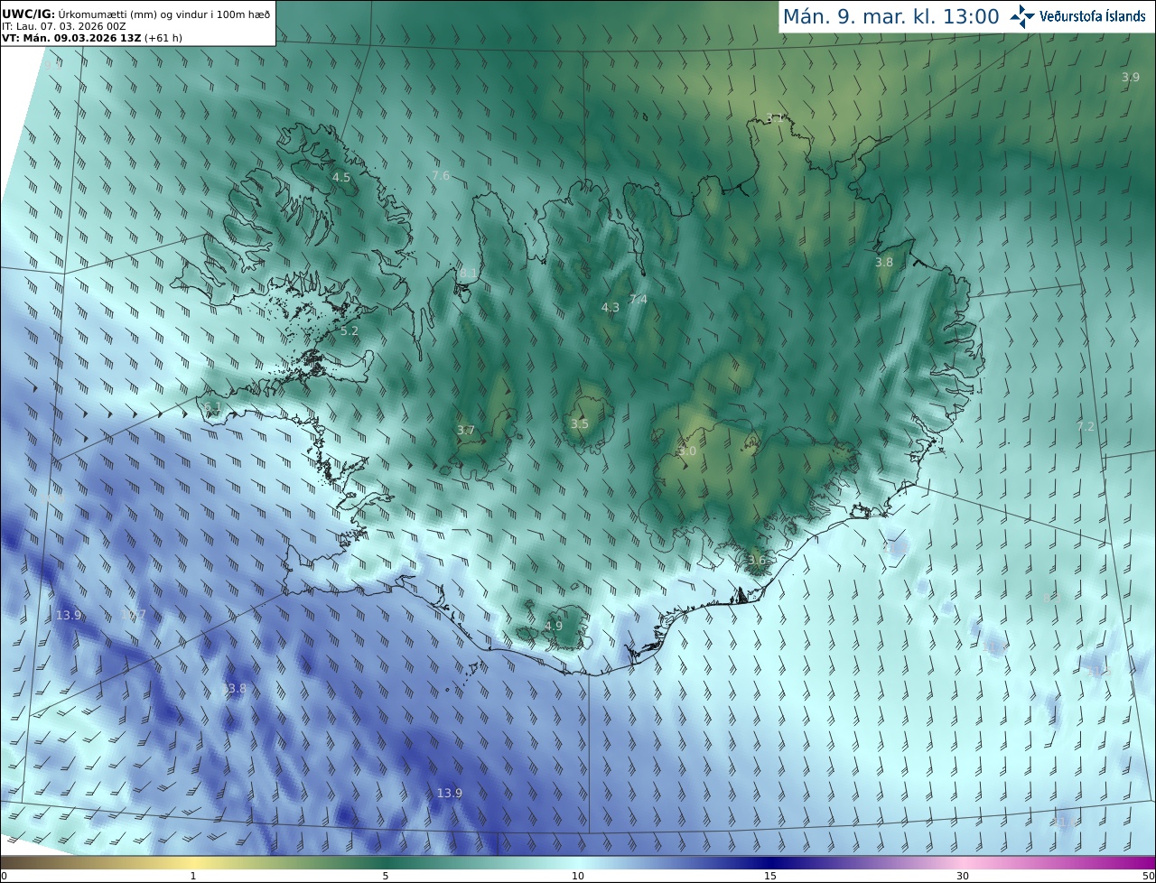Click the 6.1 value label on the map
Image resolution: width=1156 pixels, height=883 pixels.
point(212,408)
